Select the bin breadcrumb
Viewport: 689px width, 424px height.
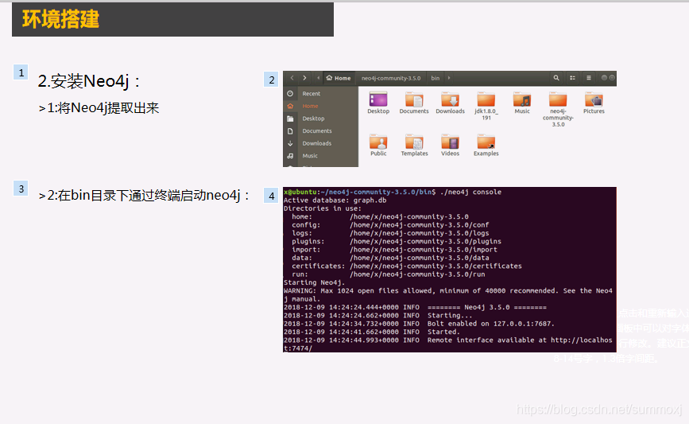tap(435, 78)
